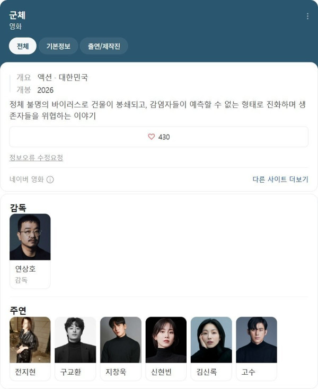Click the 연상호 name label
This screenshot has width=318, height=389.
[25, 269]
